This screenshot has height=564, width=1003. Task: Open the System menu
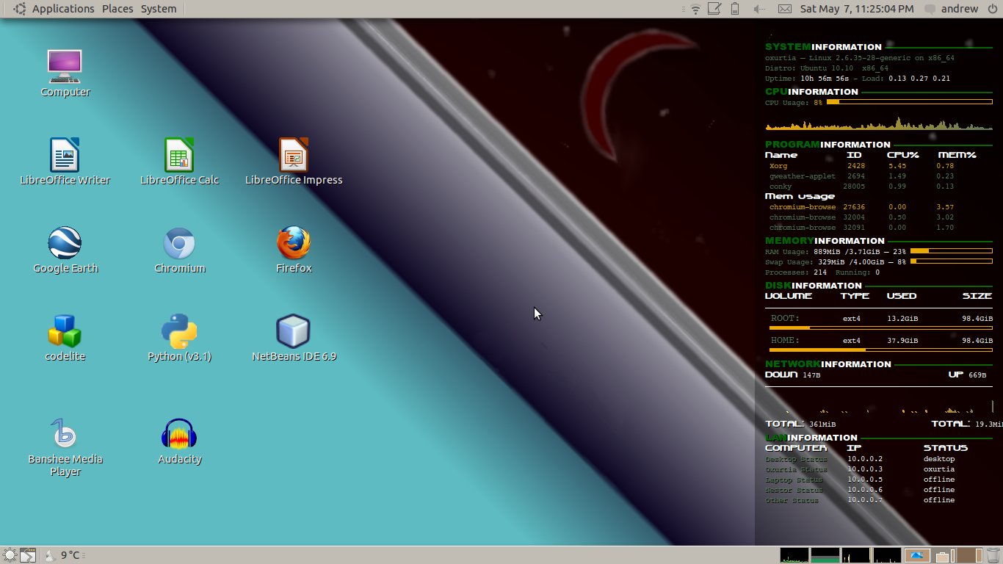tap(159, 9)
